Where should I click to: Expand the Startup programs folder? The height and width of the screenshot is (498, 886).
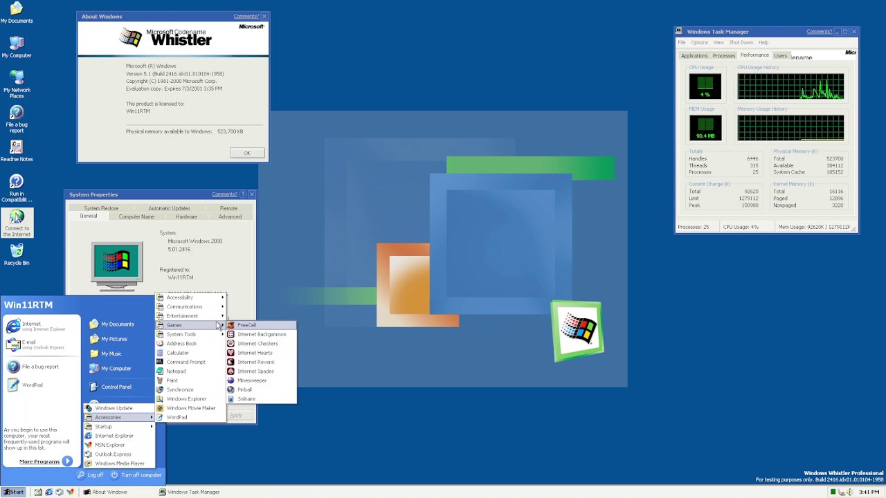pos(119,427)
